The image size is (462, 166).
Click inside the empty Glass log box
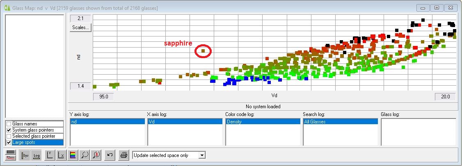[x=418, y=132]
